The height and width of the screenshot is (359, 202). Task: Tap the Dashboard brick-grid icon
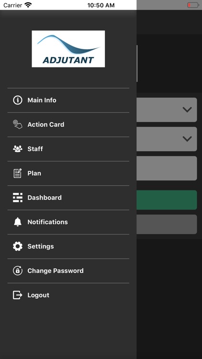(x=18, y=197)
